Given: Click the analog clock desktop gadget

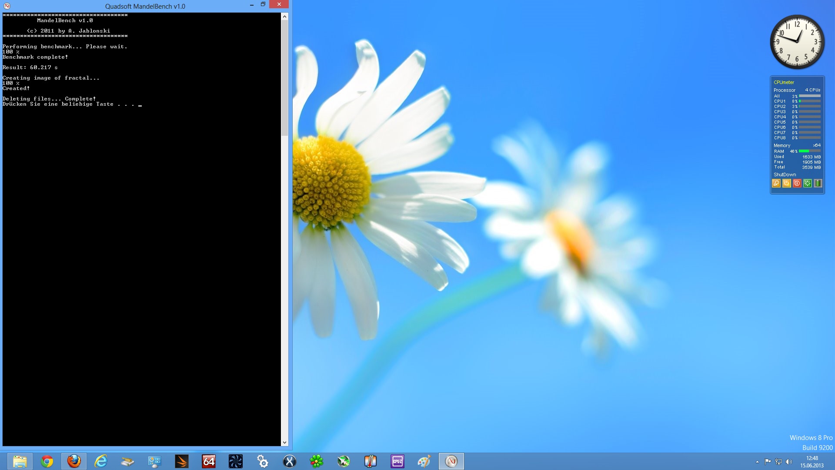Looking at the screenshot, I should pyautogui.click(x=797, y=42).
